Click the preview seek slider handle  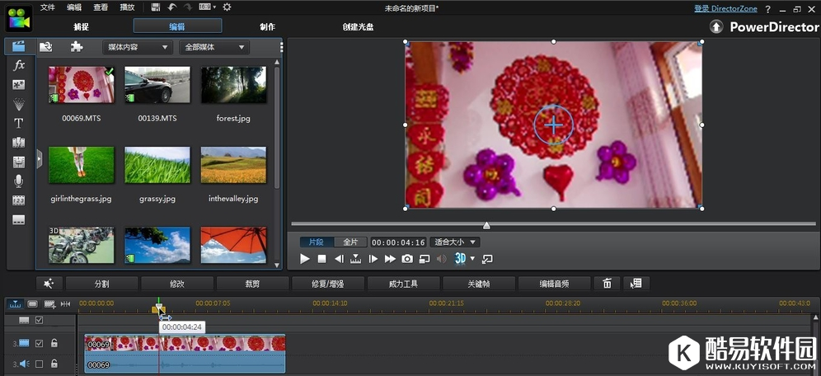coord(486,225)
